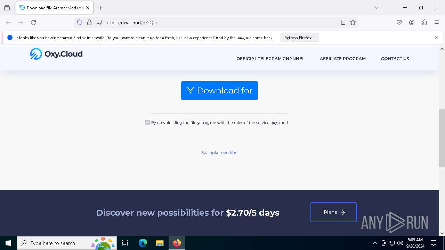Open clock showing 5:09 AM
The width and height of the screenshot is (445, 250).
point(415,243)
